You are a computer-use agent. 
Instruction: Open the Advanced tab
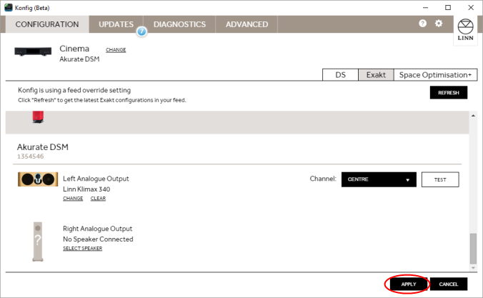(247, 24)
